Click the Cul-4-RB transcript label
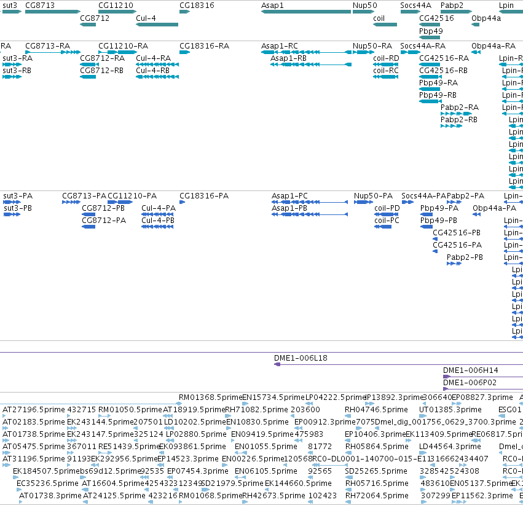Screen dimensions: 523x505 pyautogui.click(x=152, y=70)
